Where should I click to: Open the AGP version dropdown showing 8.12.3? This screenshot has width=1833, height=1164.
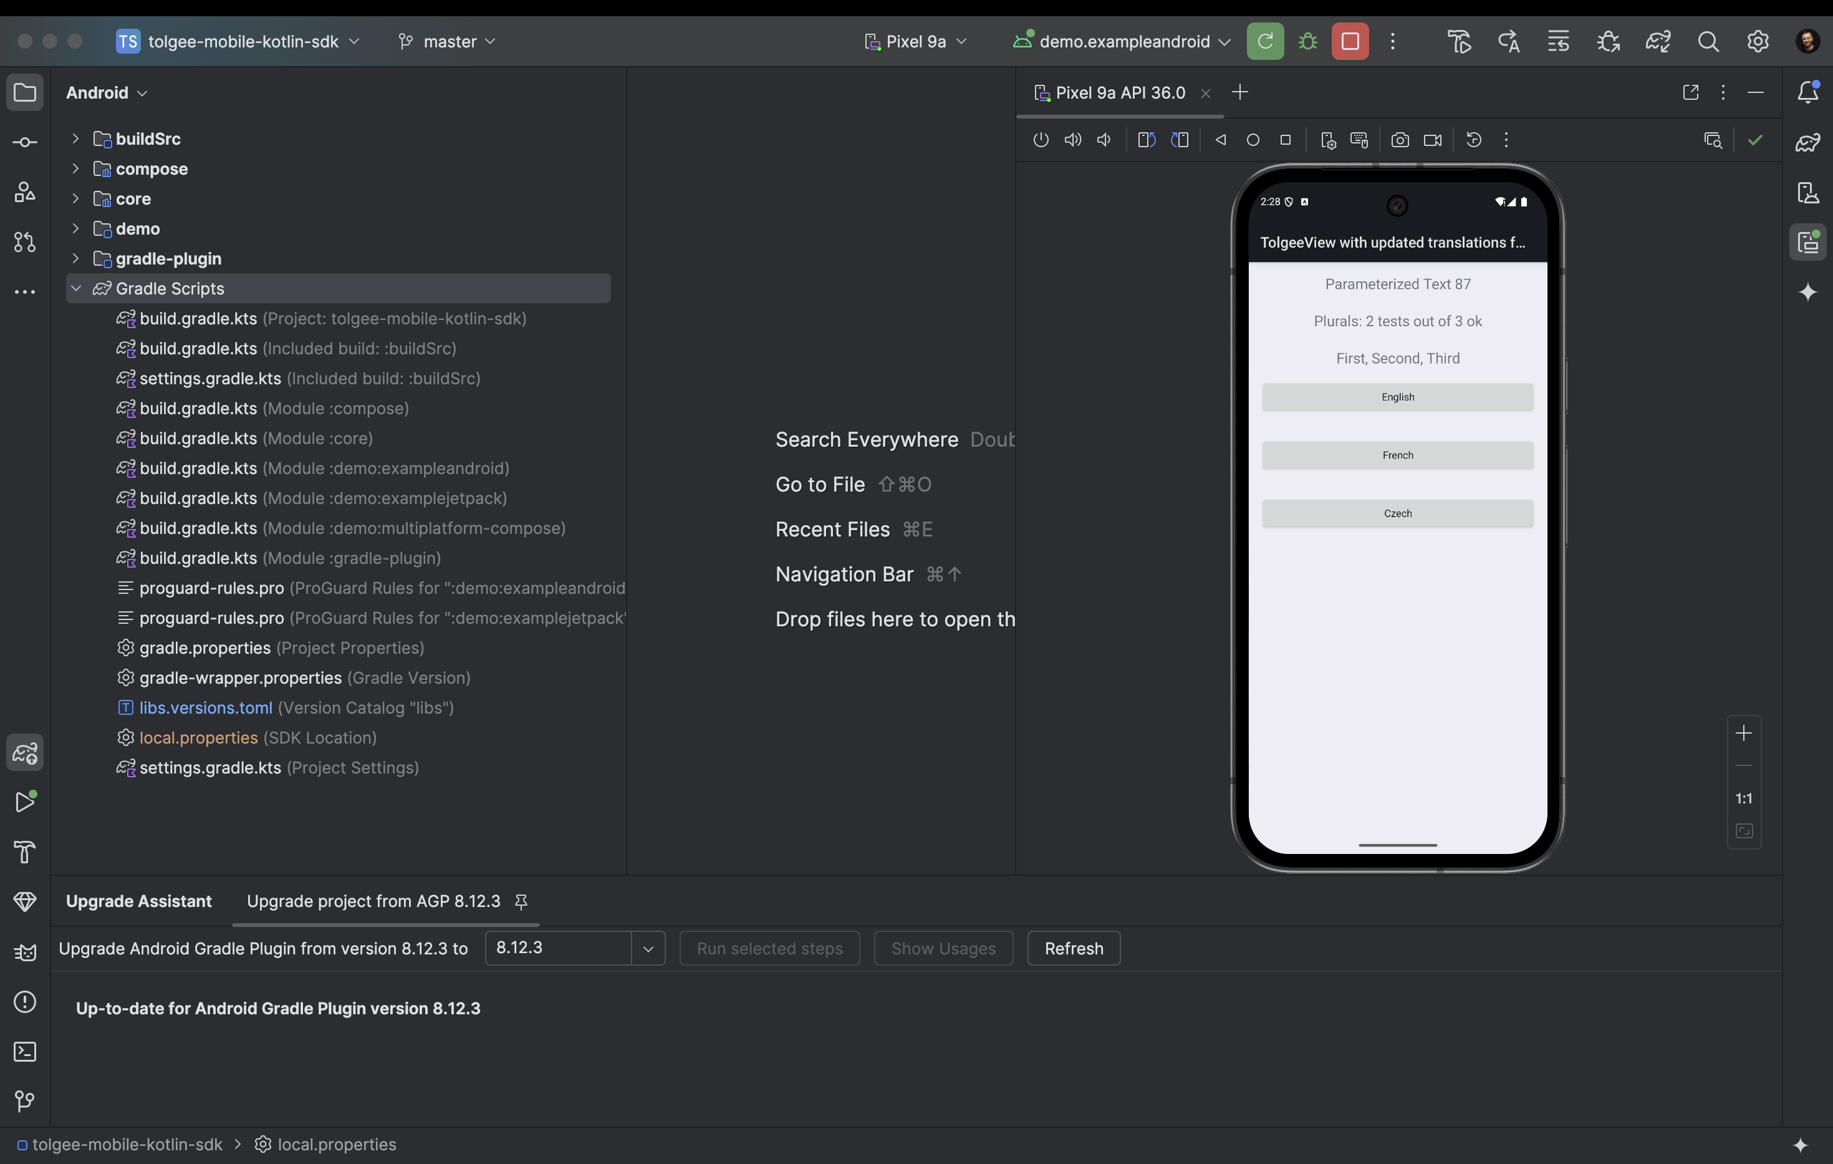[648, 948]
